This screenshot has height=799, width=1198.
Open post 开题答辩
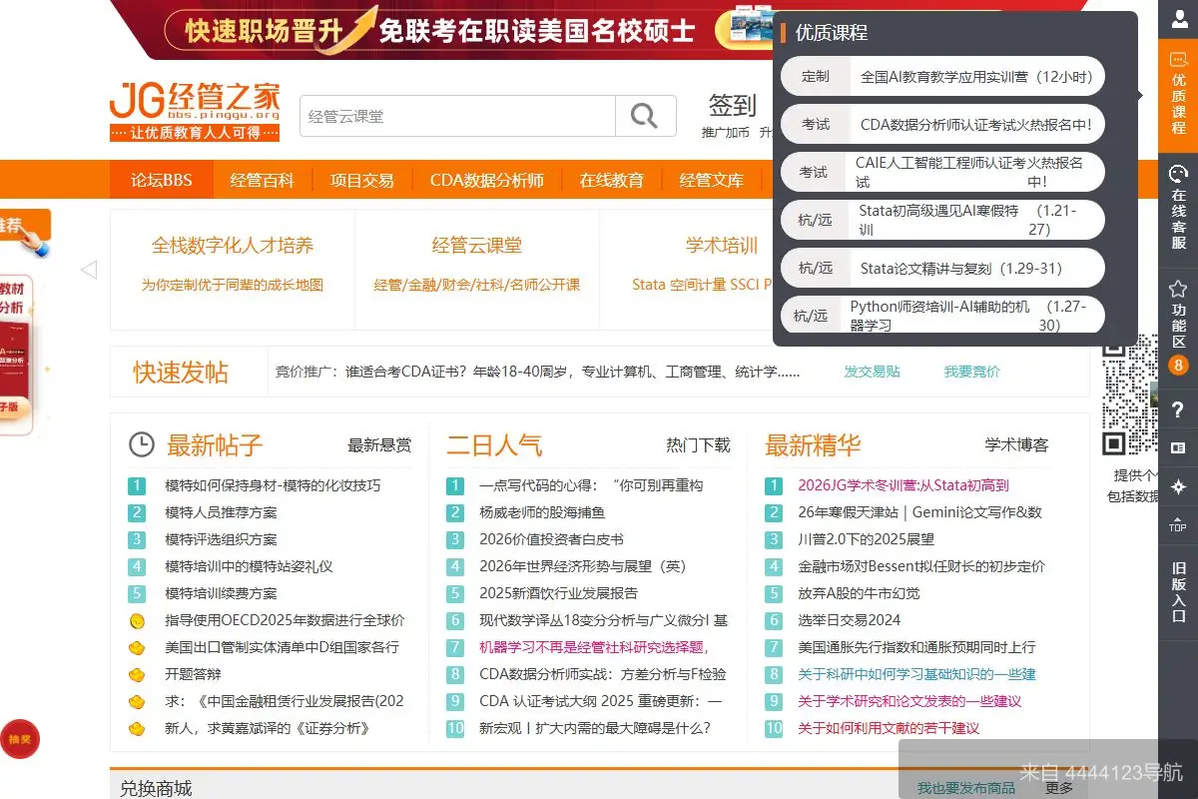tap(193, 674)
